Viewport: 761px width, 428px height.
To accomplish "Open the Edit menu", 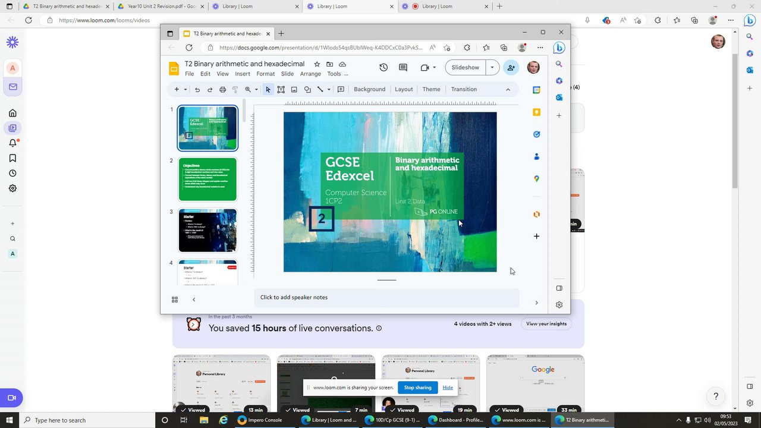I will click(x=205, y=74).
